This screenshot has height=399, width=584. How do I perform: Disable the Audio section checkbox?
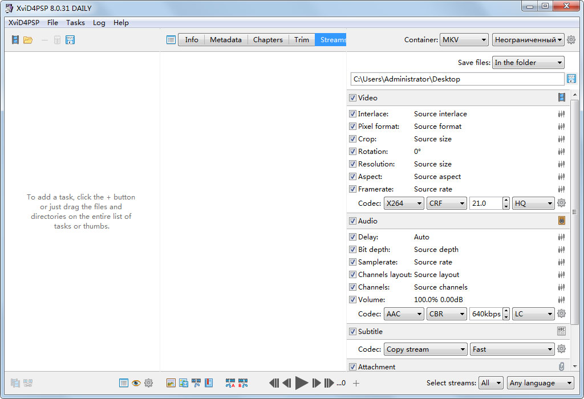pyautogui.click(x=352, y=221)
